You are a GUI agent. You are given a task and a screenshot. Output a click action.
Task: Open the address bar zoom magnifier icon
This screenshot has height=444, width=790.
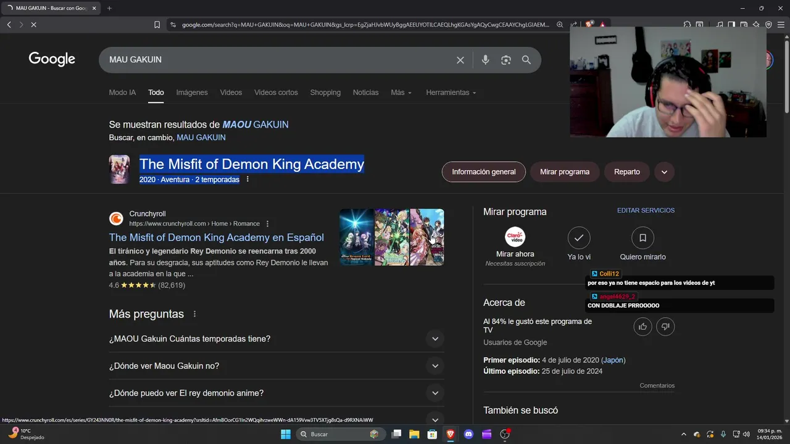click(x=560, y=25)
